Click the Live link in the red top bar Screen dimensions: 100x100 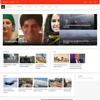coord(17,2)
